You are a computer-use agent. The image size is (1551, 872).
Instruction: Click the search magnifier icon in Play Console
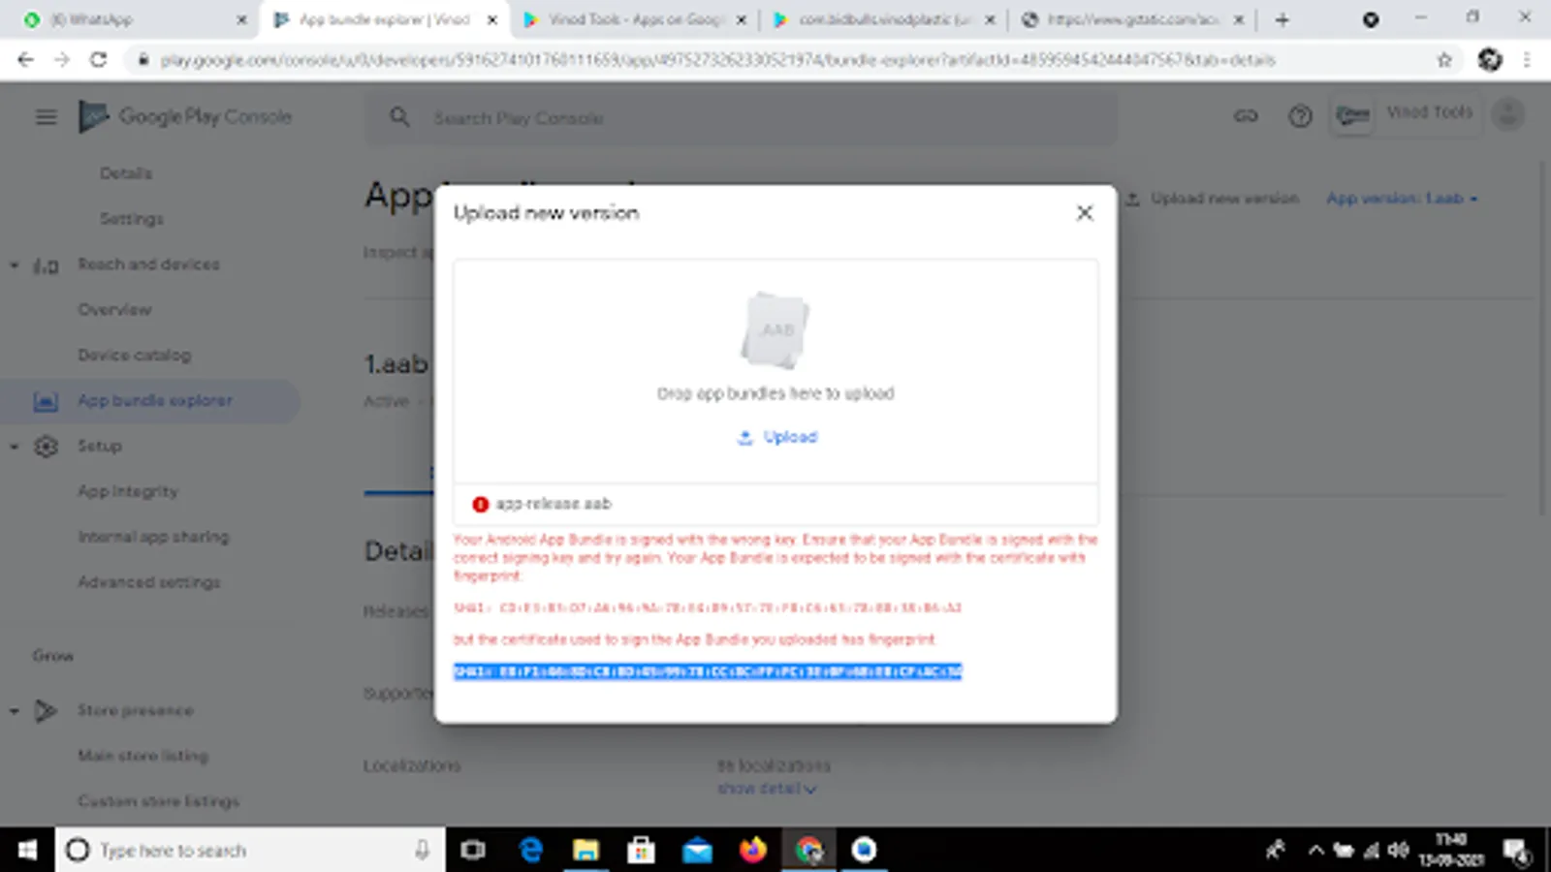tap(399, 117)
